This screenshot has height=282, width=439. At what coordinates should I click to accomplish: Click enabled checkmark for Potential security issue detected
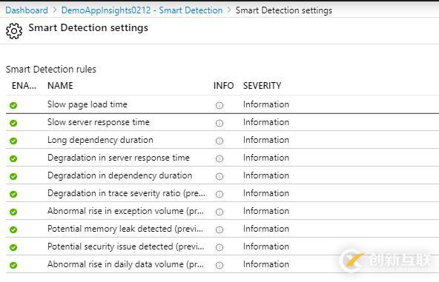point(13,247)
